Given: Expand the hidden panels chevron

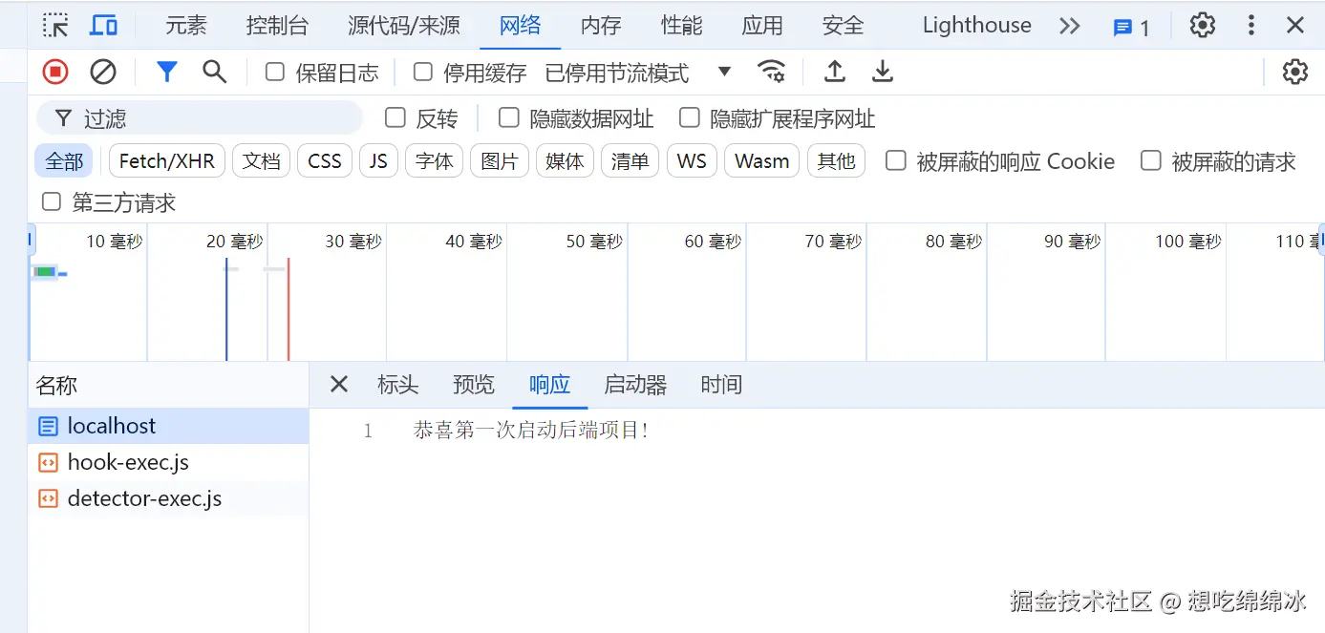Looking at the screenshot, I should tap(1069, 26).
